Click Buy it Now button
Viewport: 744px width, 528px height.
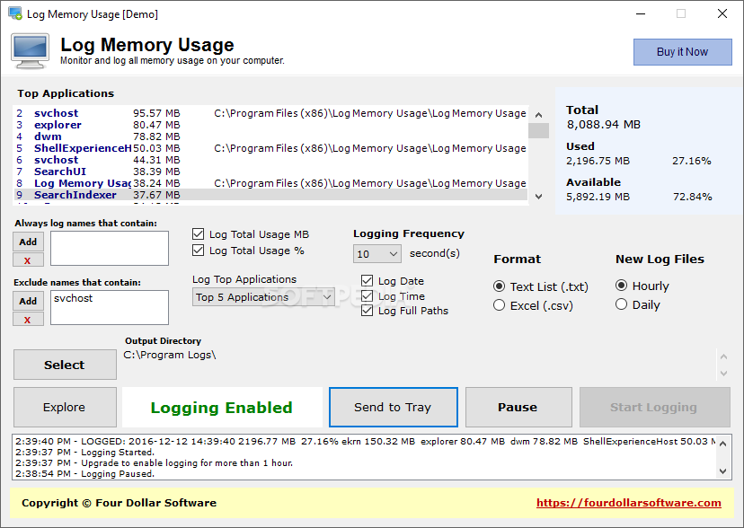click(682, 52)
